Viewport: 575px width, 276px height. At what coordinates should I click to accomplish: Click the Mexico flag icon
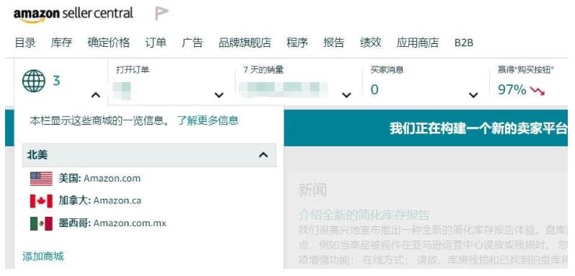[x=41, y=223]
